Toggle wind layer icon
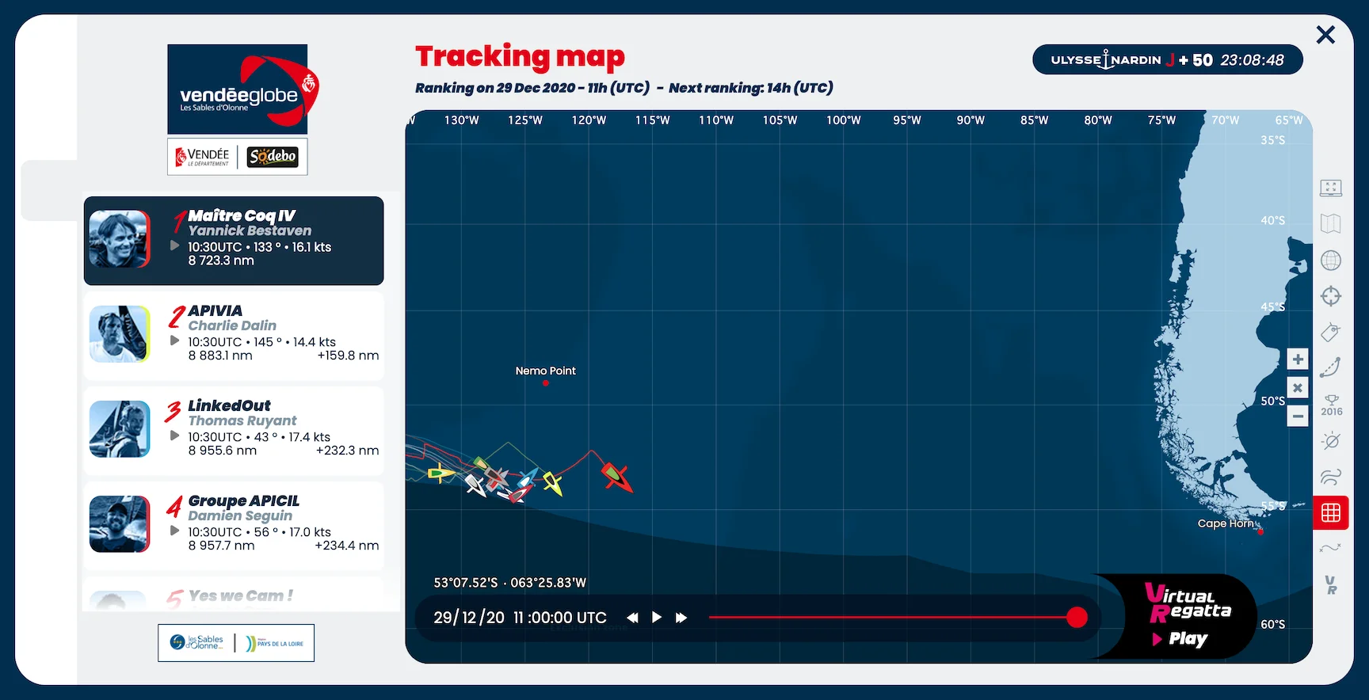 click(1331, 477)
